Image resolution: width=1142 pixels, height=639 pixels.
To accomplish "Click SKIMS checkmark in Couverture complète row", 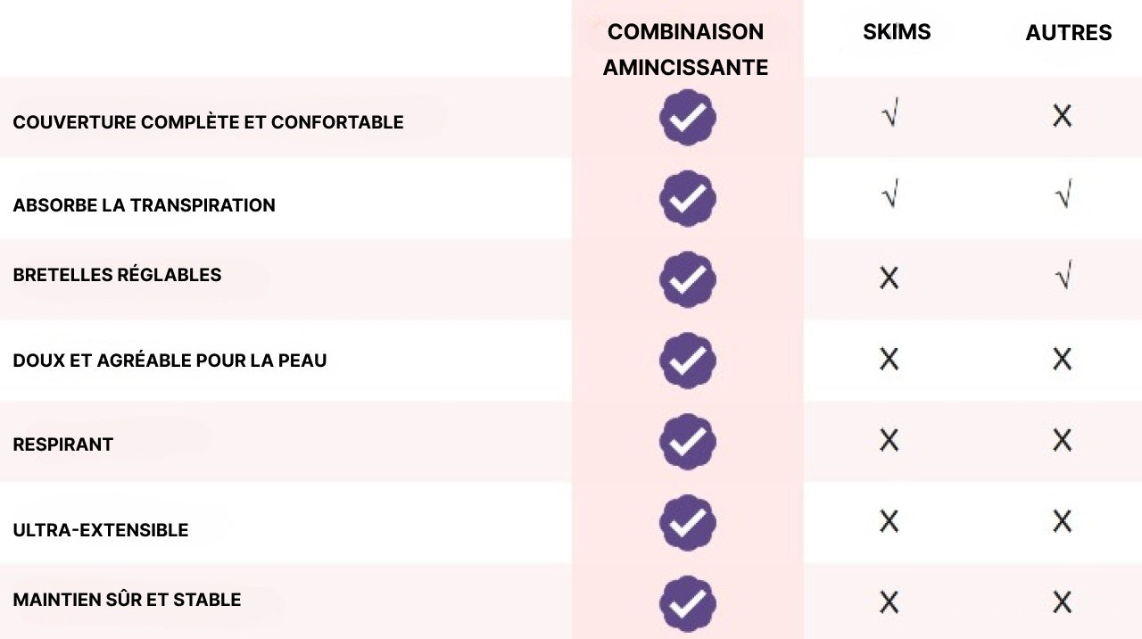I will coord(889,114).
